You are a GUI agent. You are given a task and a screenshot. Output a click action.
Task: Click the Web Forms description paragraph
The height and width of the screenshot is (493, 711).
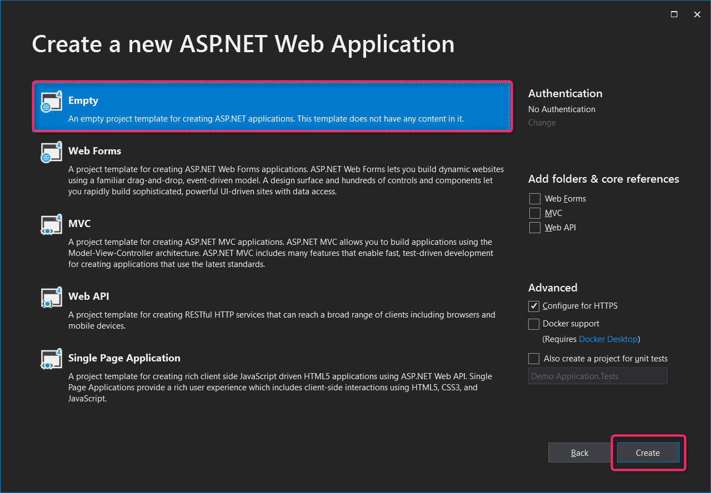click(286, 180)
